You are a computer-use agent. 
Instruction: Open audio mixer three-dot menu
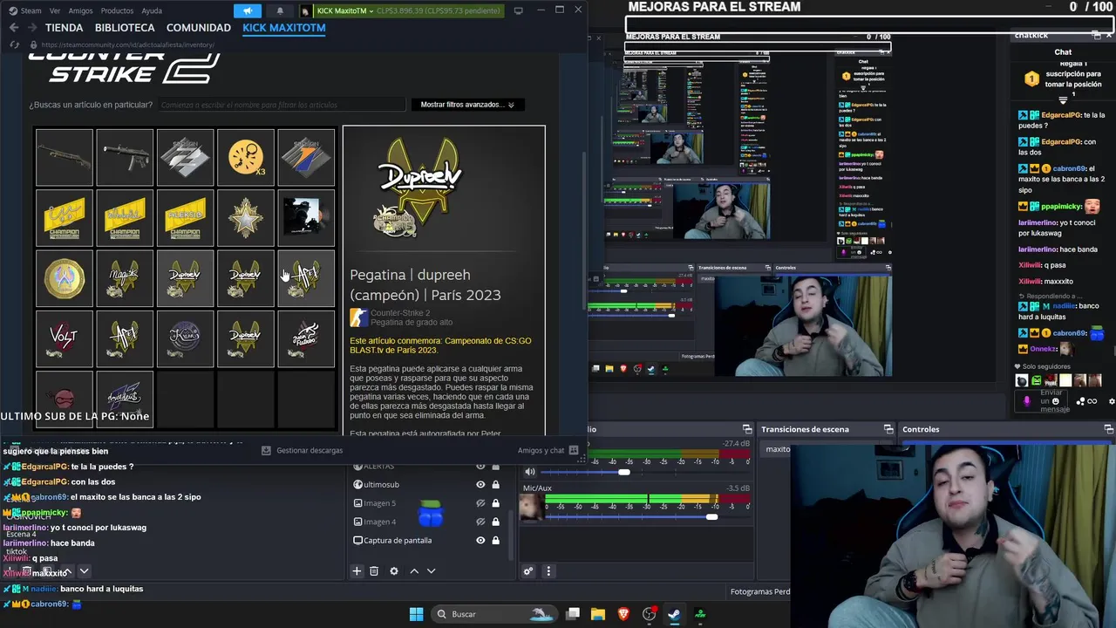pos(548,571)
